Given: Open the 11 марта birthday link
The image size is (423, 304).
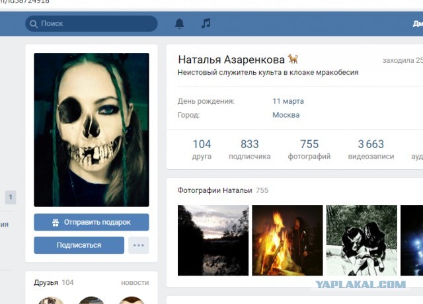Looking at the screenshot, I should 288,101.
